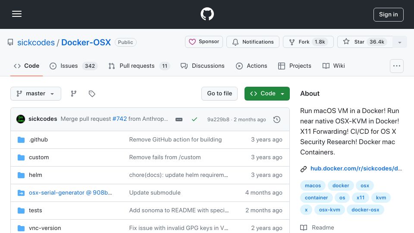Screen dimensions: 414x233
Task: Open the custom folder
Action: (x=39, y=157)
